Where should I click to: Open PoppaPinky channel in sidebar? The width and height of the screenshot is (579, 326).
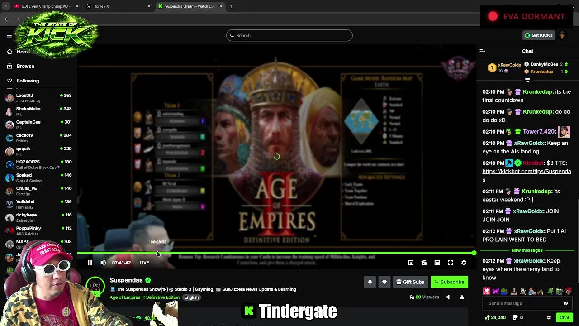[38, 231]
